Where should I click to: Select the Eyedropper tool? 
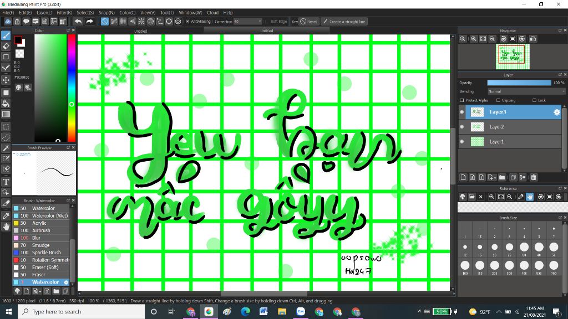[6, 216]
